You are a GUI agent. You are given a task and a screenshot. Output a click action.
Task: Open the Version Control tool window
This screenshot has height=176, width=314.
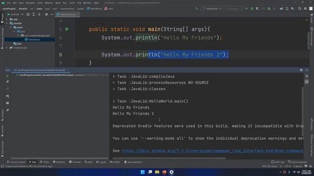(16, 162)
